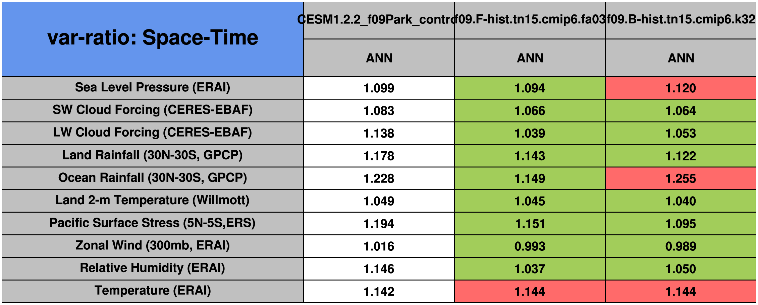
Task: Open the LW Cloud Forcing (CERES-EBAF) row label
Action: tap(153, 133)
